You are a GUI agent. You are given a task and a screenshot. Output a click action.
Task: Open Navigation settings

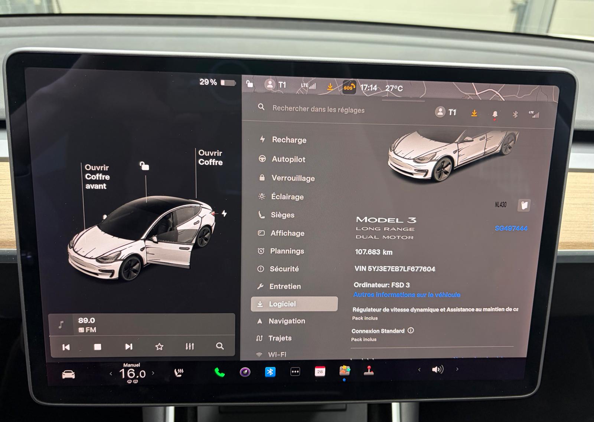pos(281,321)
